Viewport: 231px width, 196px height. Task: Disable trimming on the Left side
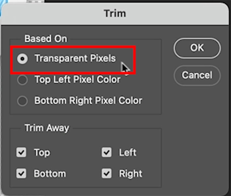coord(107,152)
